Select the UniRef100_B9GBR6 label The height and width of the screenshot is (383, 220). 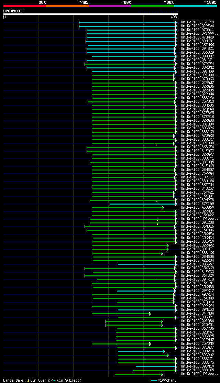[x=198, y=128]
